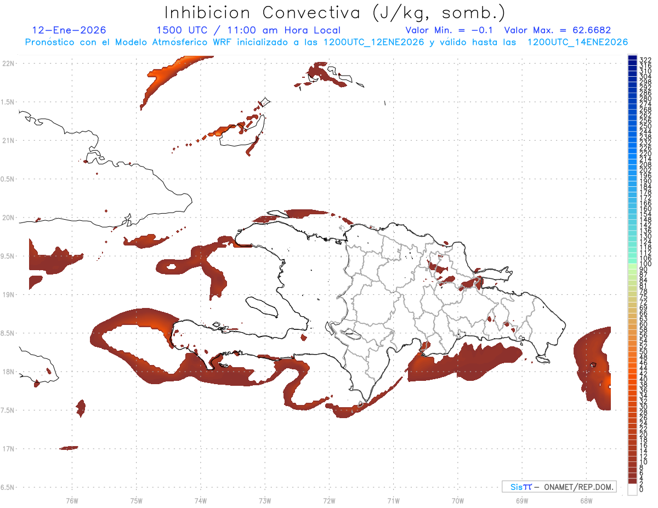Screen dimensions: 658x508
Task: Click the "17N" latitude label
Action: tap(8, 449)
